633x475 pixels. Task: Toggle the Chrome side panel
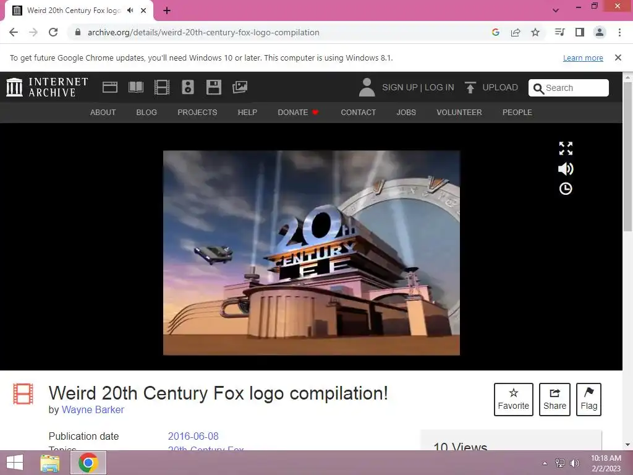pos(580,32)
